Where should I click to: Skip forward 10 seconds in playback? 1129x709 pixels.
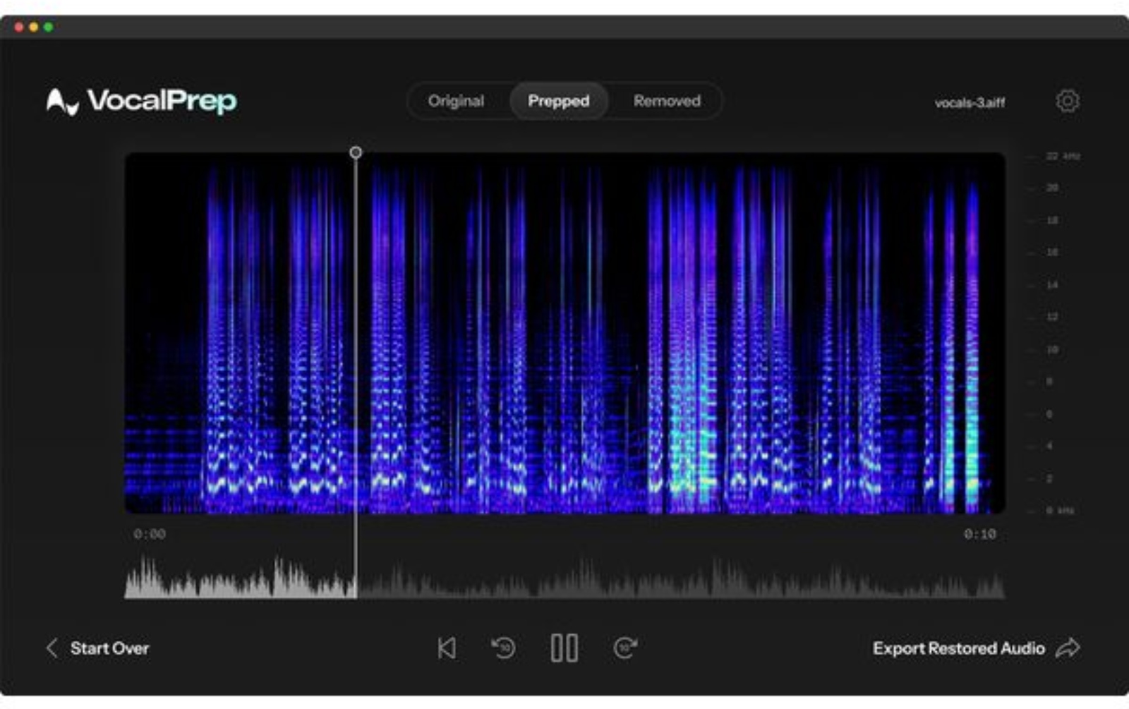[624, 648]
